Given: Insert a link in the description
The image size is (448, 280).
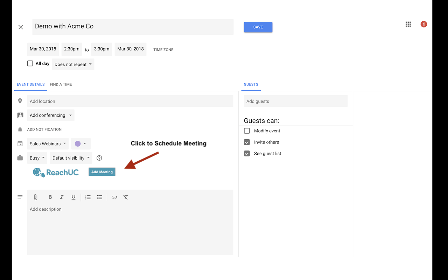Looking at the screenshot, I should [x=114, y=197].
